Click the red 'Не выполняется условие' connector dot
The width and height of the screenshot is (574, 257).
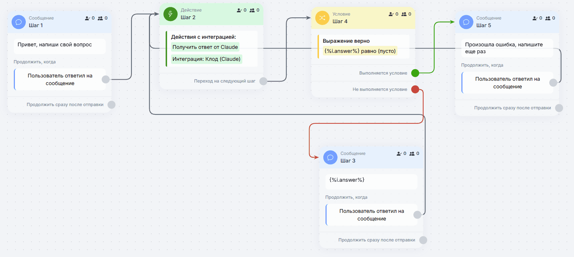click(415, 89)
